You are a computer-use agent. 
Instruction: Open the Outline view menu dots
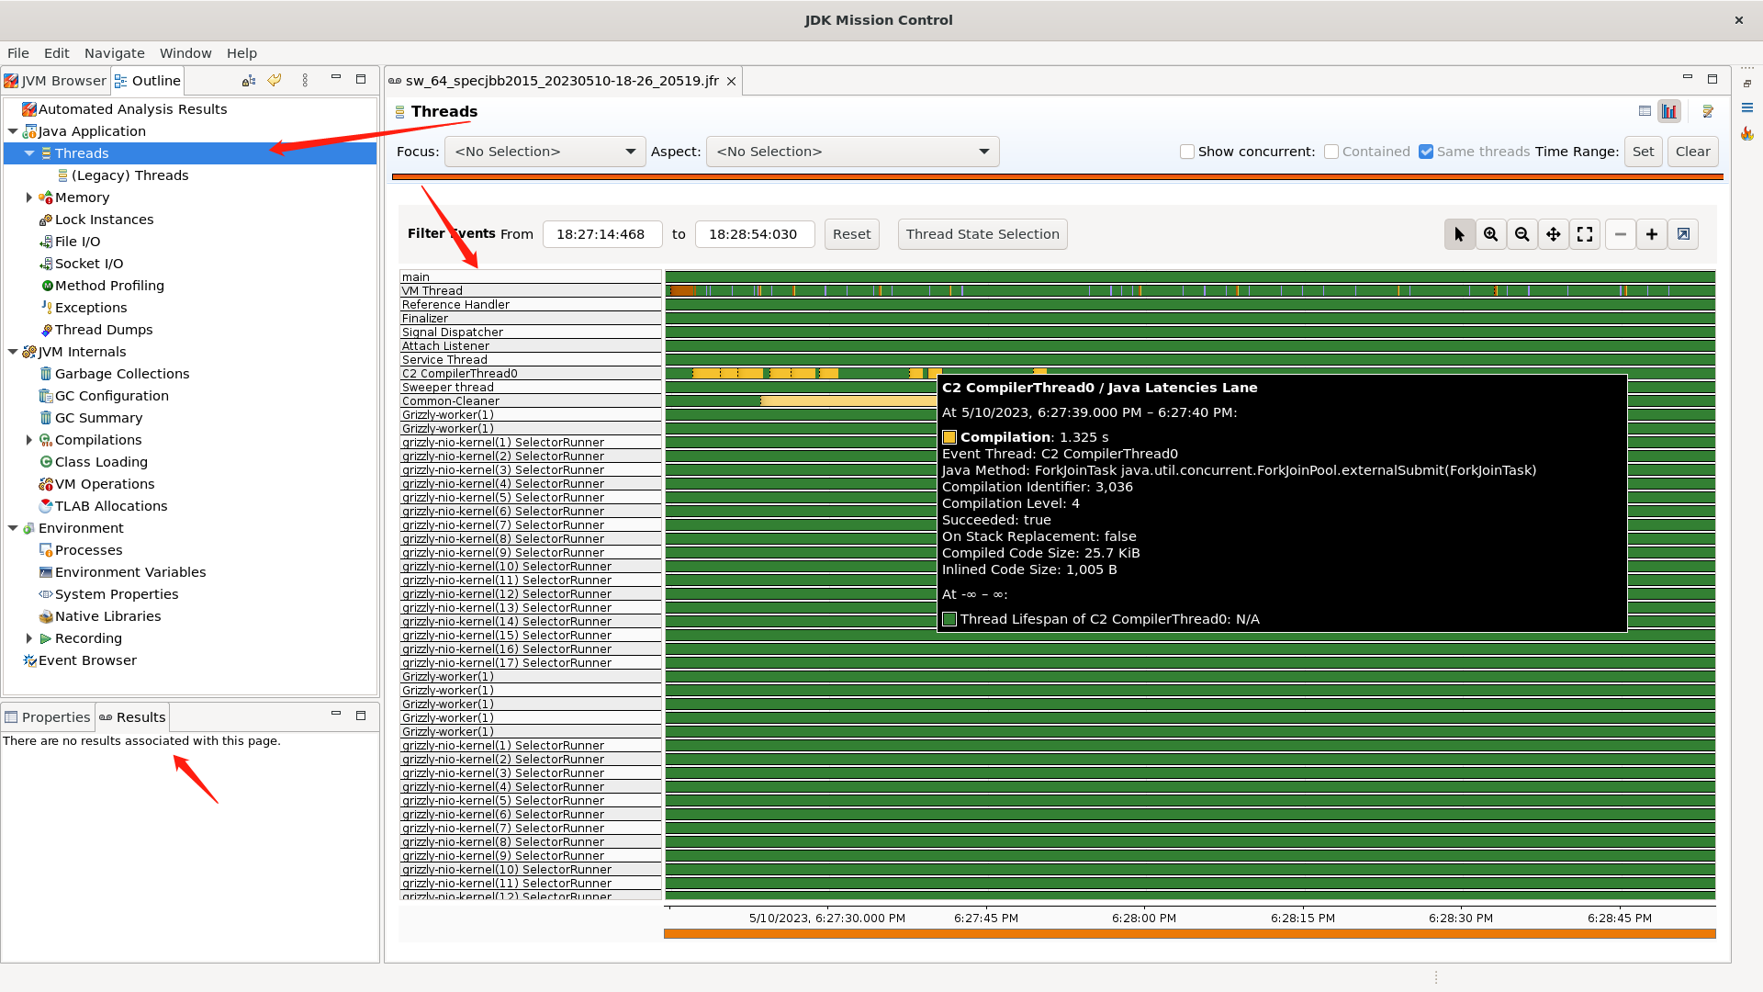click(x=305, y=81)
